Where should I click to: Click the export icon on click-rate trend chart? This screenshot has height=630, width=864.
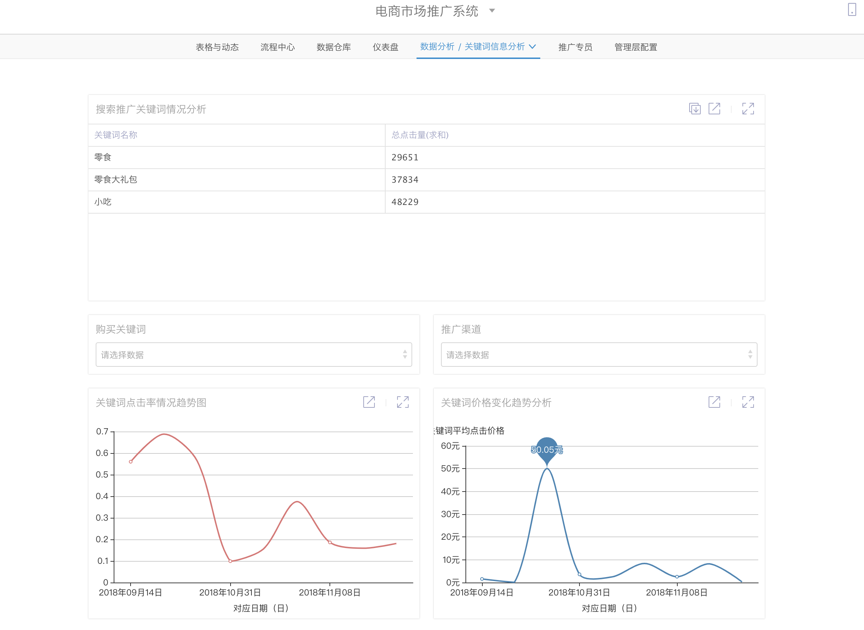369,402
